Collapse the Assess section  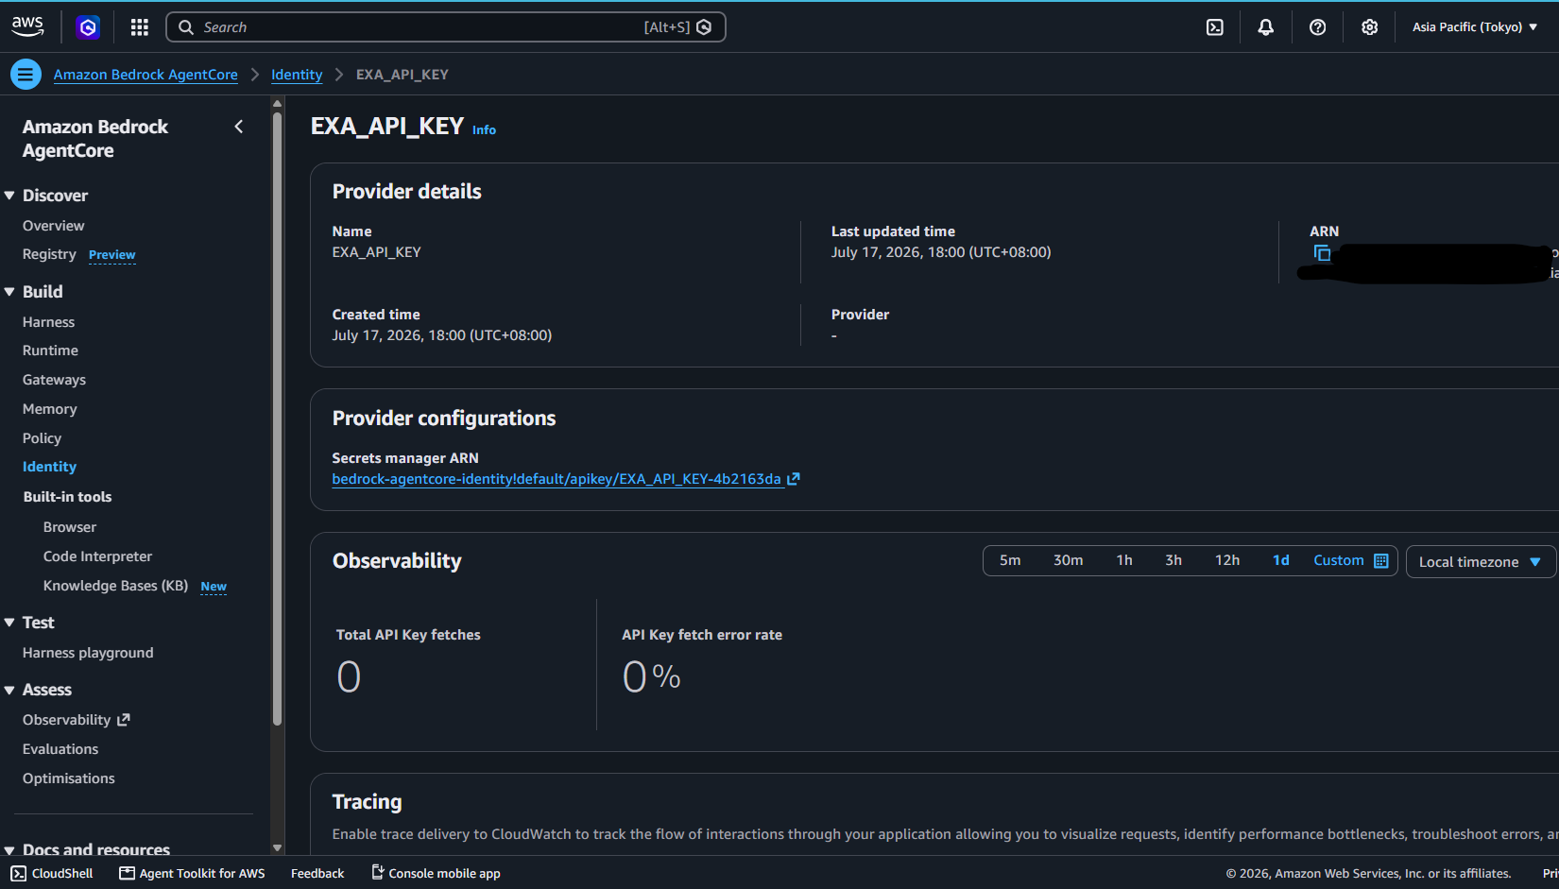[x=9, y=690]
